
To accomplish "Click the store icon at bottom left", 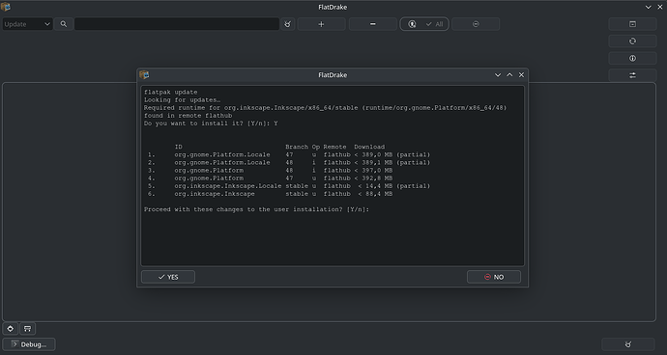I will click(28, 329).
